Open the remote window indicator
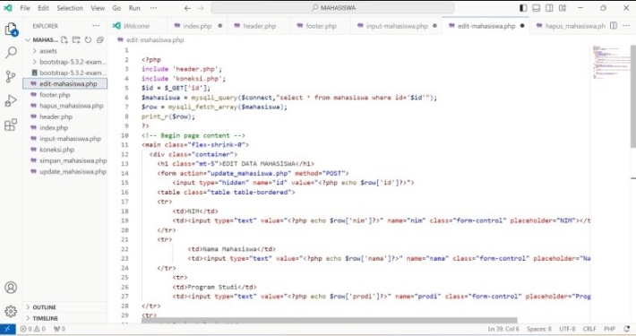 pos(8,329)
